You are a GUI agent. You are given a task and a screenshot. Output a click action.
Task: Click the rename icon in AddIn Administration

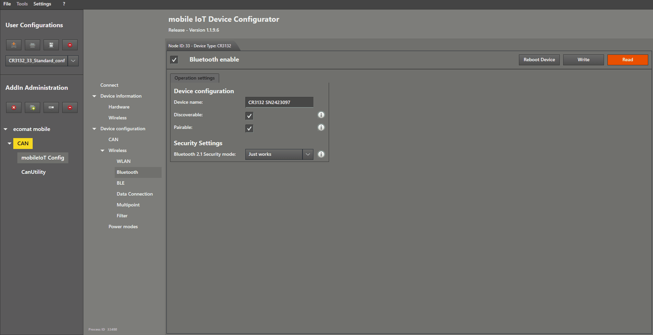point(51,107)
